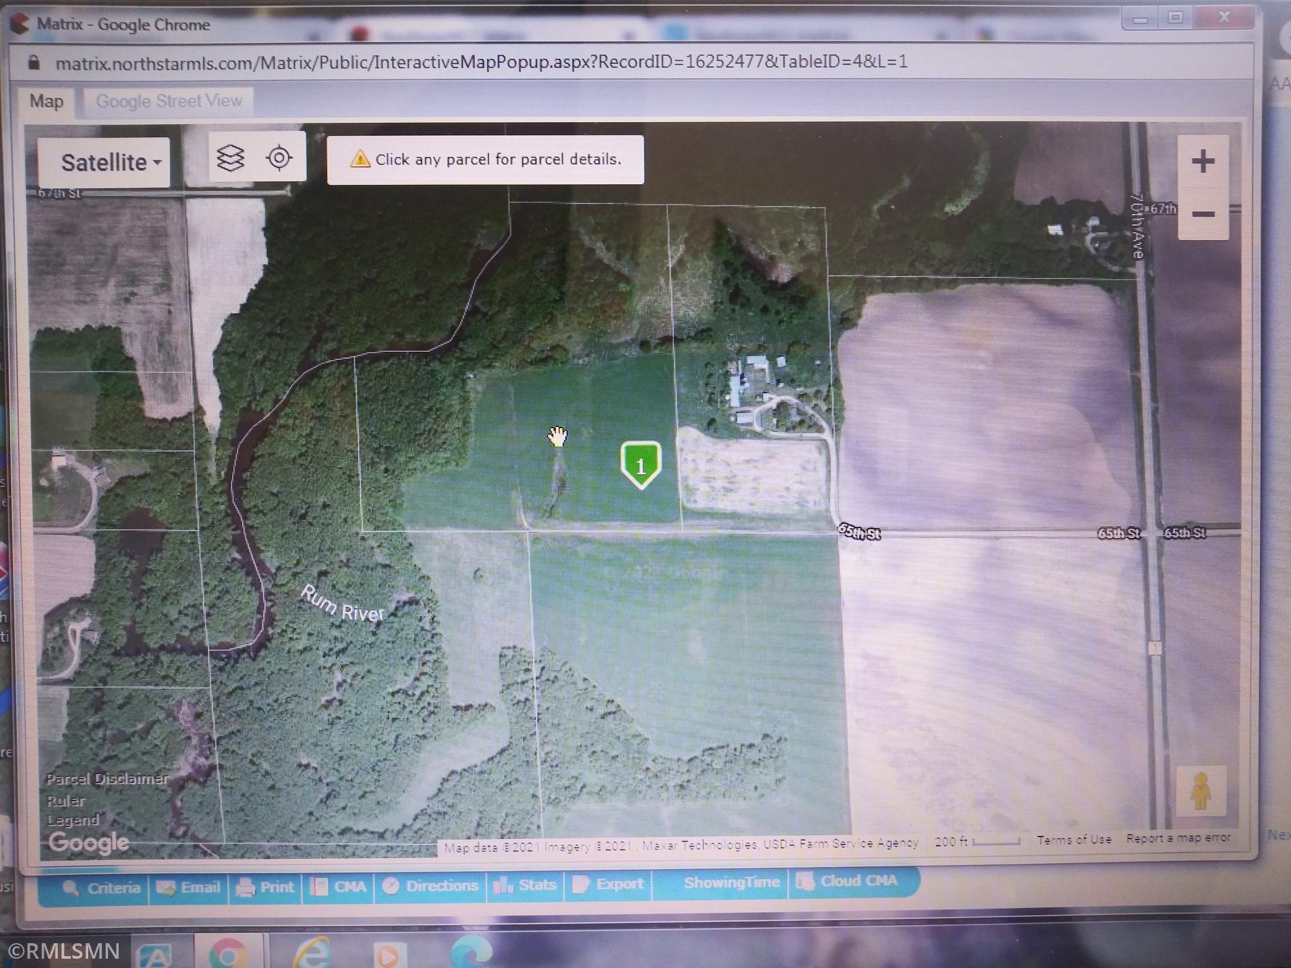Click the Criteria button in bottom toolbar
The height and width of the screenshot is (968, 1291).
(101, 888)
